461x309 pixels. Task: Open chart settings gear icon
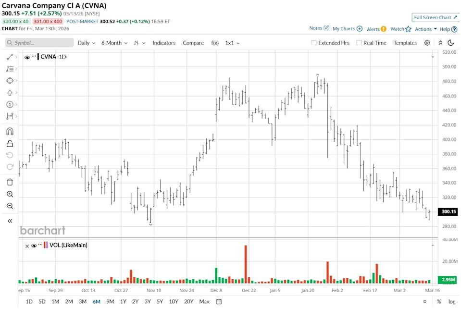coord(427,43)
